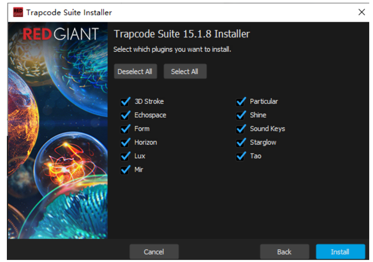Click the RED GIANT logo banner
Image resolution: width=373 pixels, height=262 pixels.
pos(61,34)
